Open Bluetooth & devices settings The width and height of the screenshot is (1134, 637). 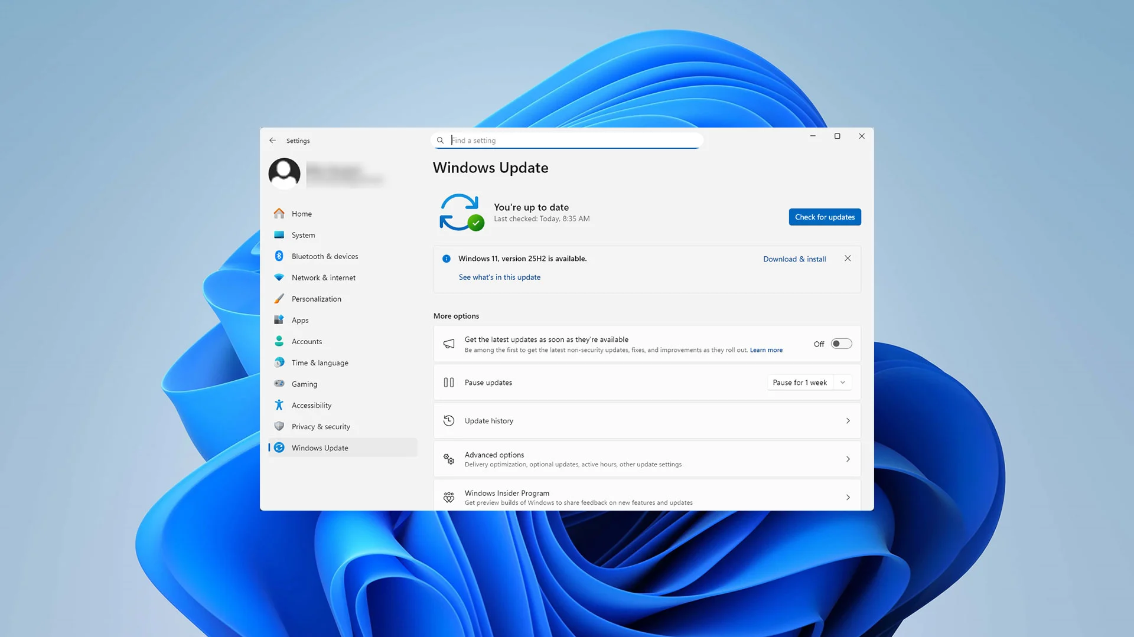pos(343,256)
